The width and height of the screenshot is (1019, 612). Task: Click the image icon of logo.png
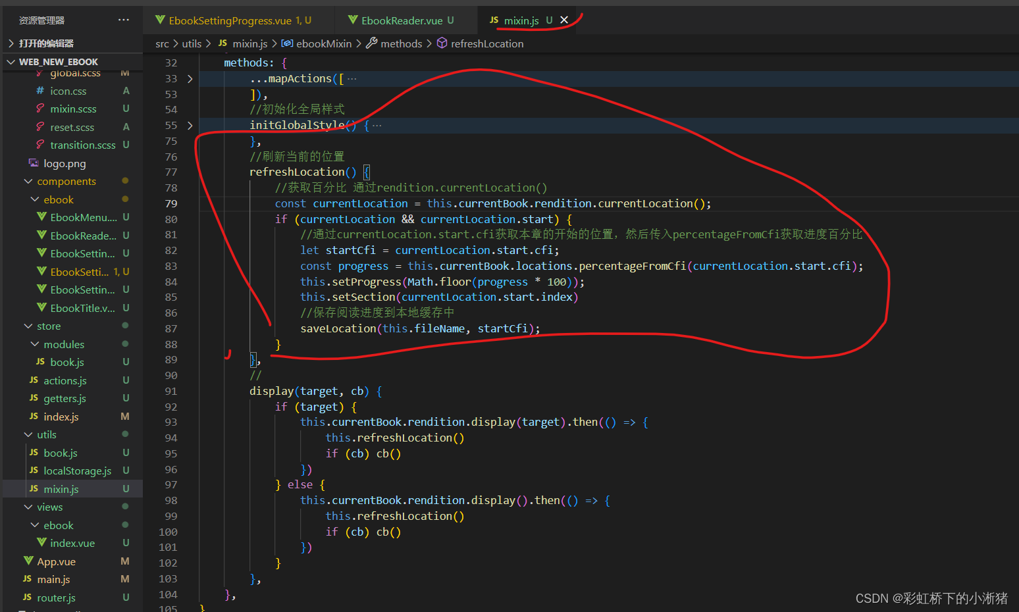34,163
